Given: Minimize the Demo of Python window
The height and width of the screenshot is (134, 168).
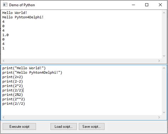Looking at the screenshot, I should tap(133, 5).
